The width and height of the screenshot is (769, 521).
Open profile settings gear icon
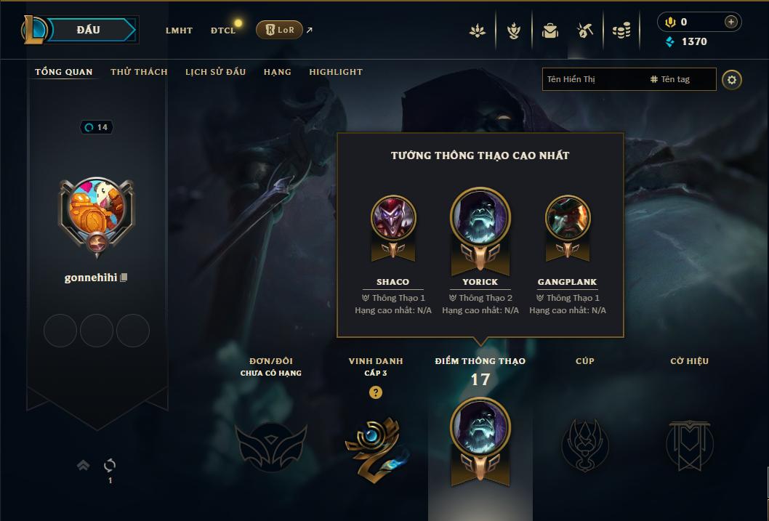(732, 80)
